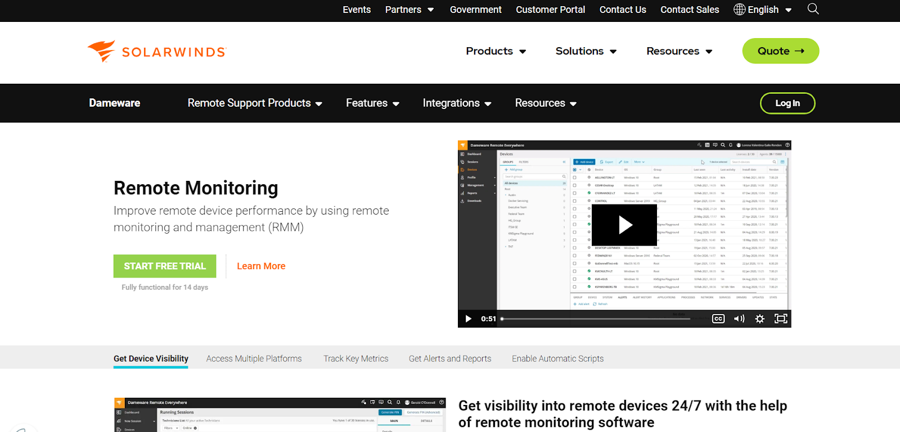Viewport: 900px width, 432px height.
Task: Open the Contact Us page
Action: point(623,10)
